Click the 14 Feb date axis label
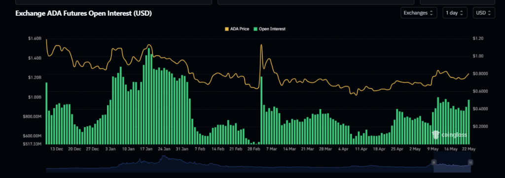The width and height of the screenshot is (505, 178). tap(218, 149)
